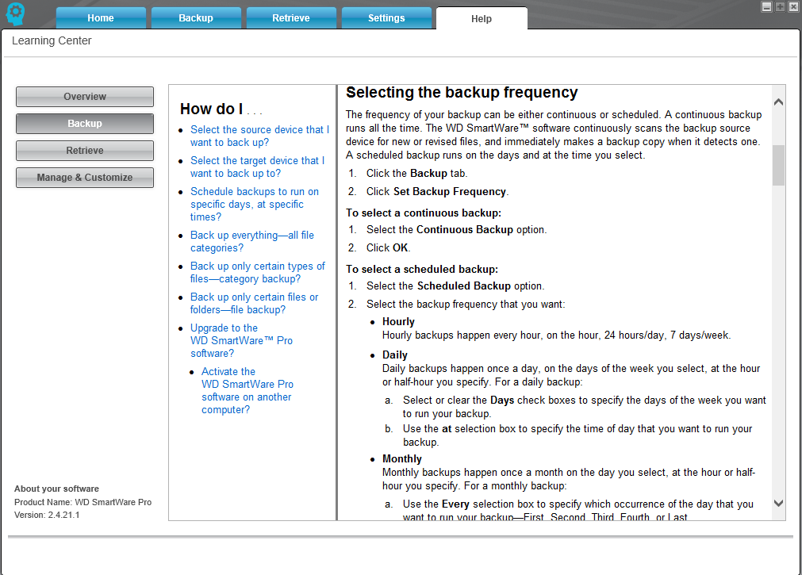
Task: Click the 'About your software' label
Action: click(57, 489)
